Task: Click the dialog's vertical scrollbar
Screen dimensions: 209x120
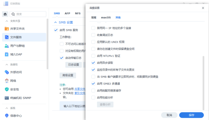Action: (203, 83)
